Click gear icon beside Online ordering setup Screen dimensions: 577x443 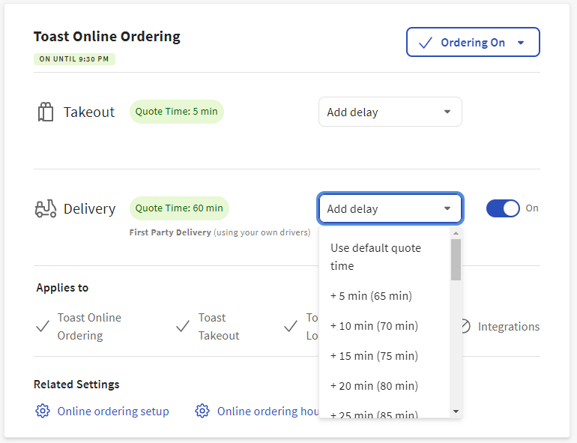click(43, 411)
